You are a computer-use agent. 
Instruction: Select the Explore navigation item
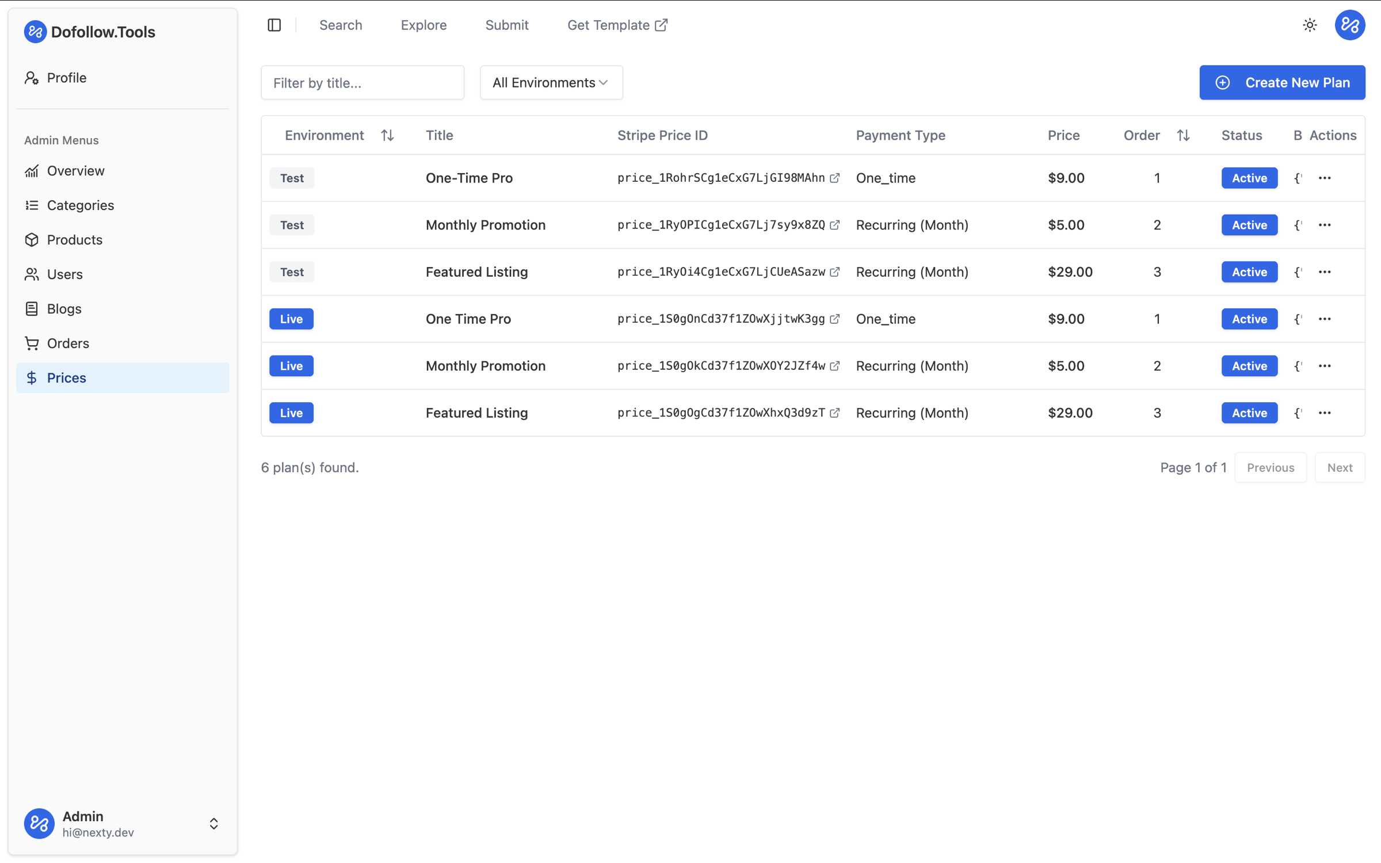tap(424, 25)
